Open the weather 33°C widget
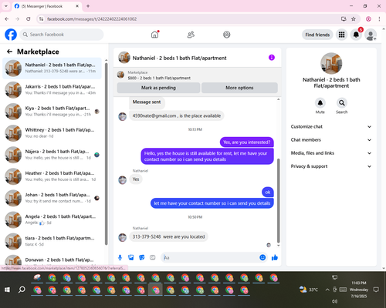This screenshot has width=386, height=308. point(309,290)
